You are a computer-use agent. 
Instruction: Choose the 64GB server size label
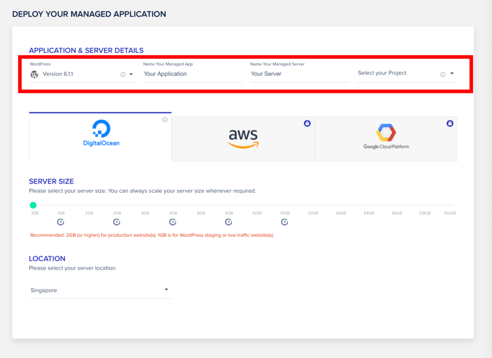click(369, 213)
